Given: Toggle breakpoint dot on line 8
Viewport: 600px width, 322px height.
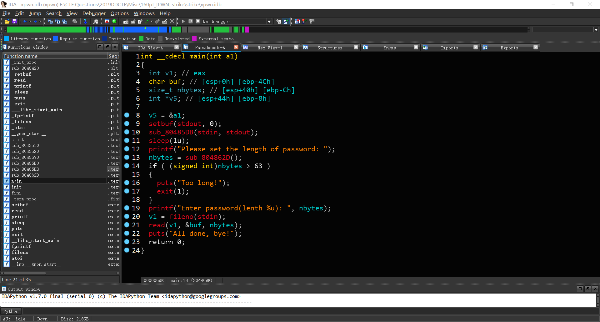Looking at the screenshot, I should click(127, 115).
